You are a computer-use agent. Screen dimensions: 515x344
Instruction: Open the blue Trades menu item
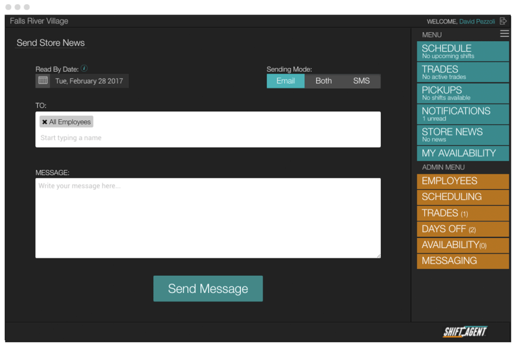[463, 72]
